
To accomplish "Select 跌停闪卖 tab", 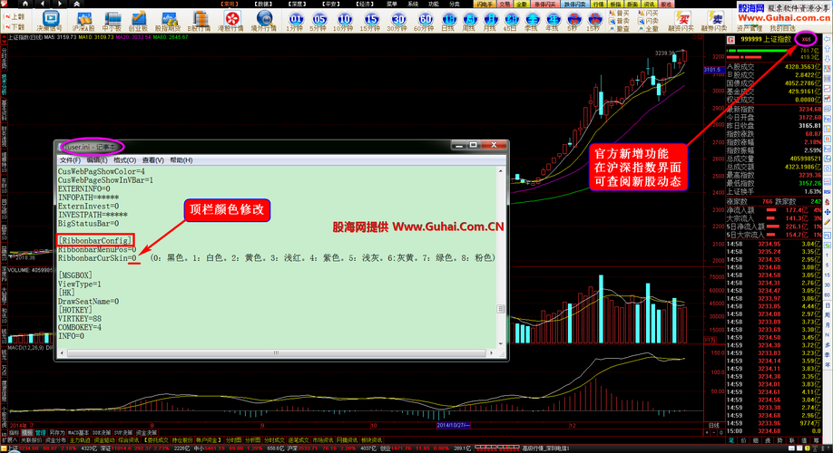I will [574, 4].
